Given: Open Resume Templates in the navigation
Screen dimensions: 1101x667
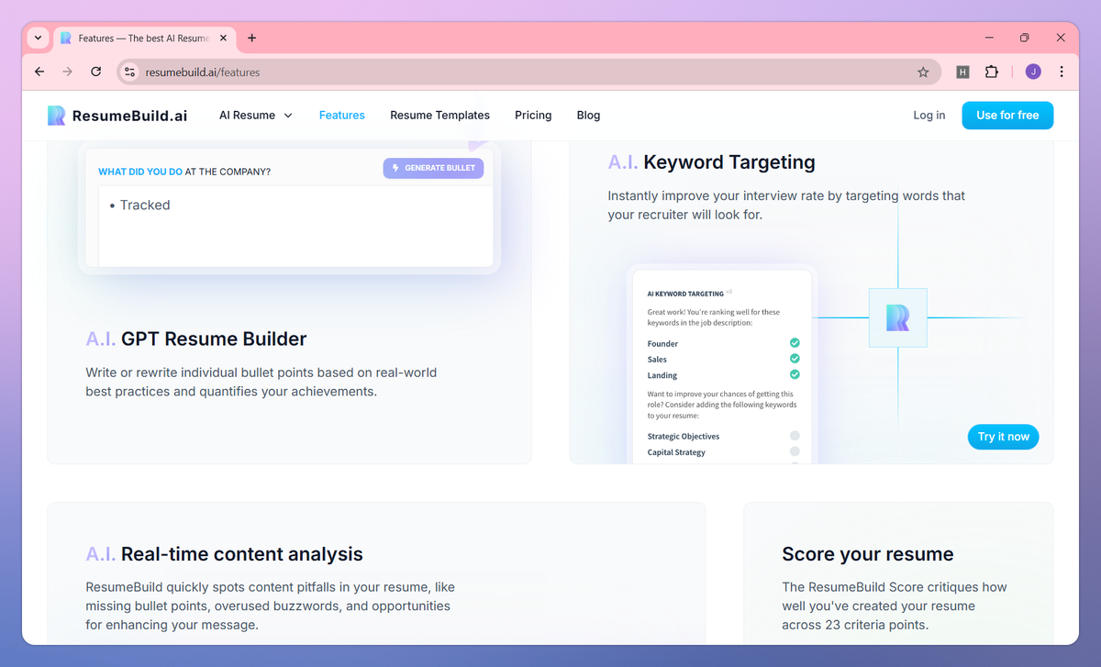Looking at the screenshot, I should click(x=439, y=116).
